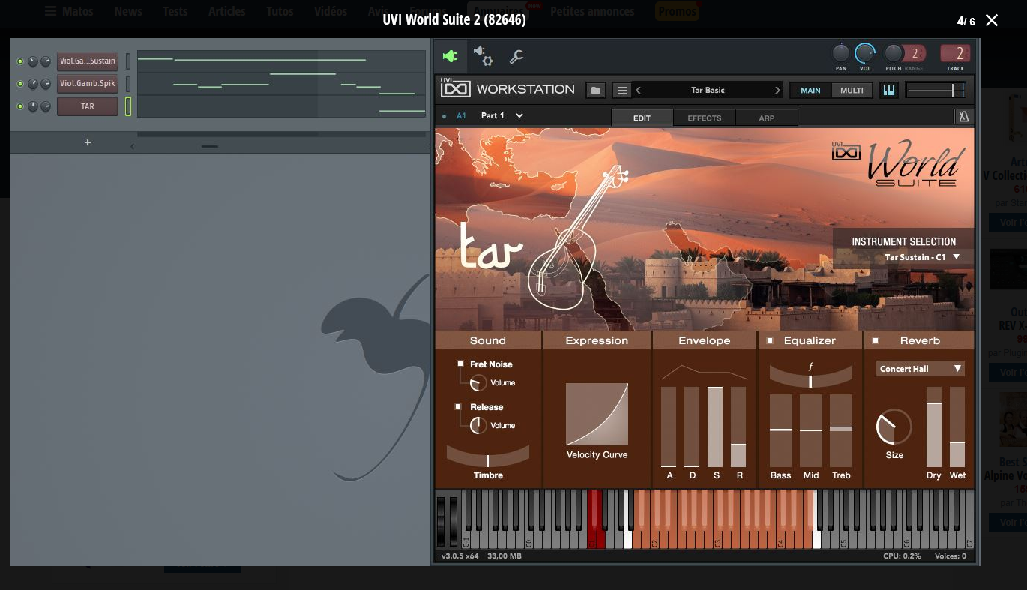The width and height of the screenshot is (1027, 590).
Task: Click the Velocity Curve graph
Action: click(x=597, y=415)
